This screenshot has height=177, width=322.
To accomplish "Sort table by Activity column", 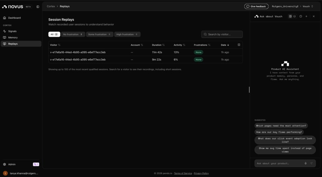I will pyautogui.click(x=179, y=45).
